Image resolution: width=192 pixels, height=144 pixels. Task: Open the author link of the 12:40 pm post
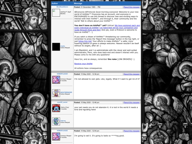click(62, 102)
